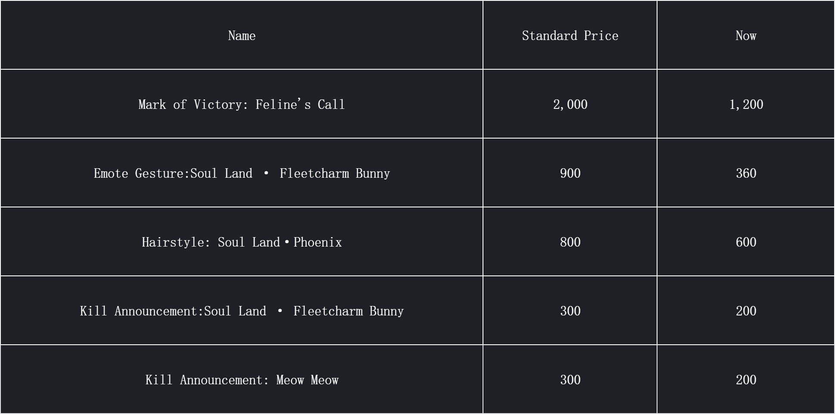Image resolution: width=835 pixels, height=414 pixels.
Task: Click Meow Meow's 200 current price
Action: click(745, 380)
